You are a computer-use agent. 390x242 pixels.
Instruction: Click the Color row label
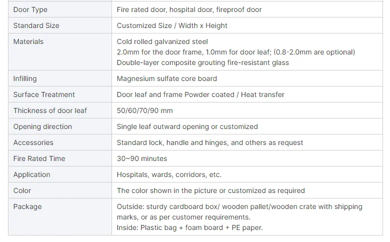[22, 190]
